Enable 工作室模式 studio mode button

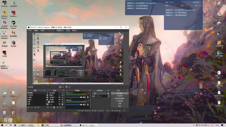[x=119, y=101]
